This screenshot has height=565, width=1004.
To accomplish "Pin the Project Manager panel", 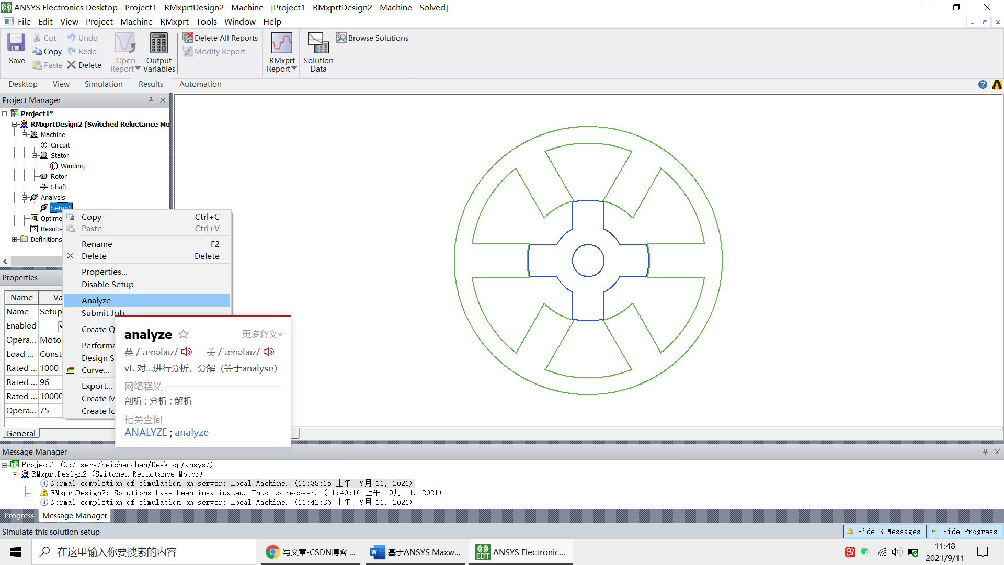I will tap(151, 100).
